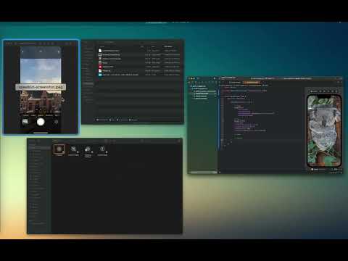Click the white shutter button in camera screenshot
Screen dimensions: 348x261
41,122
